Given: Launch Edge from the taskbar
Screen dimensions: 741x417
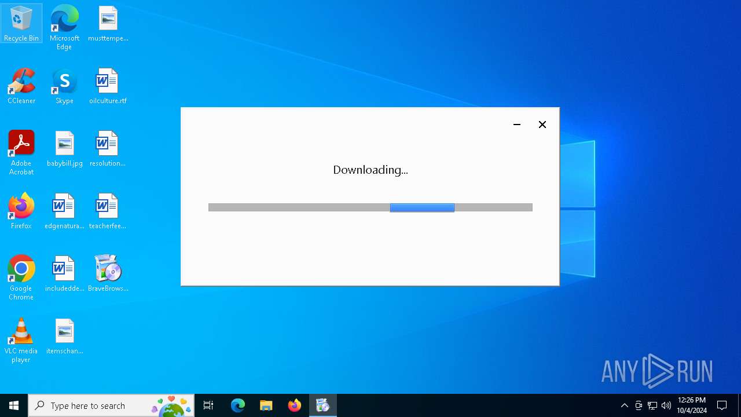Looking at the screenshot, I should pos(238,405).
